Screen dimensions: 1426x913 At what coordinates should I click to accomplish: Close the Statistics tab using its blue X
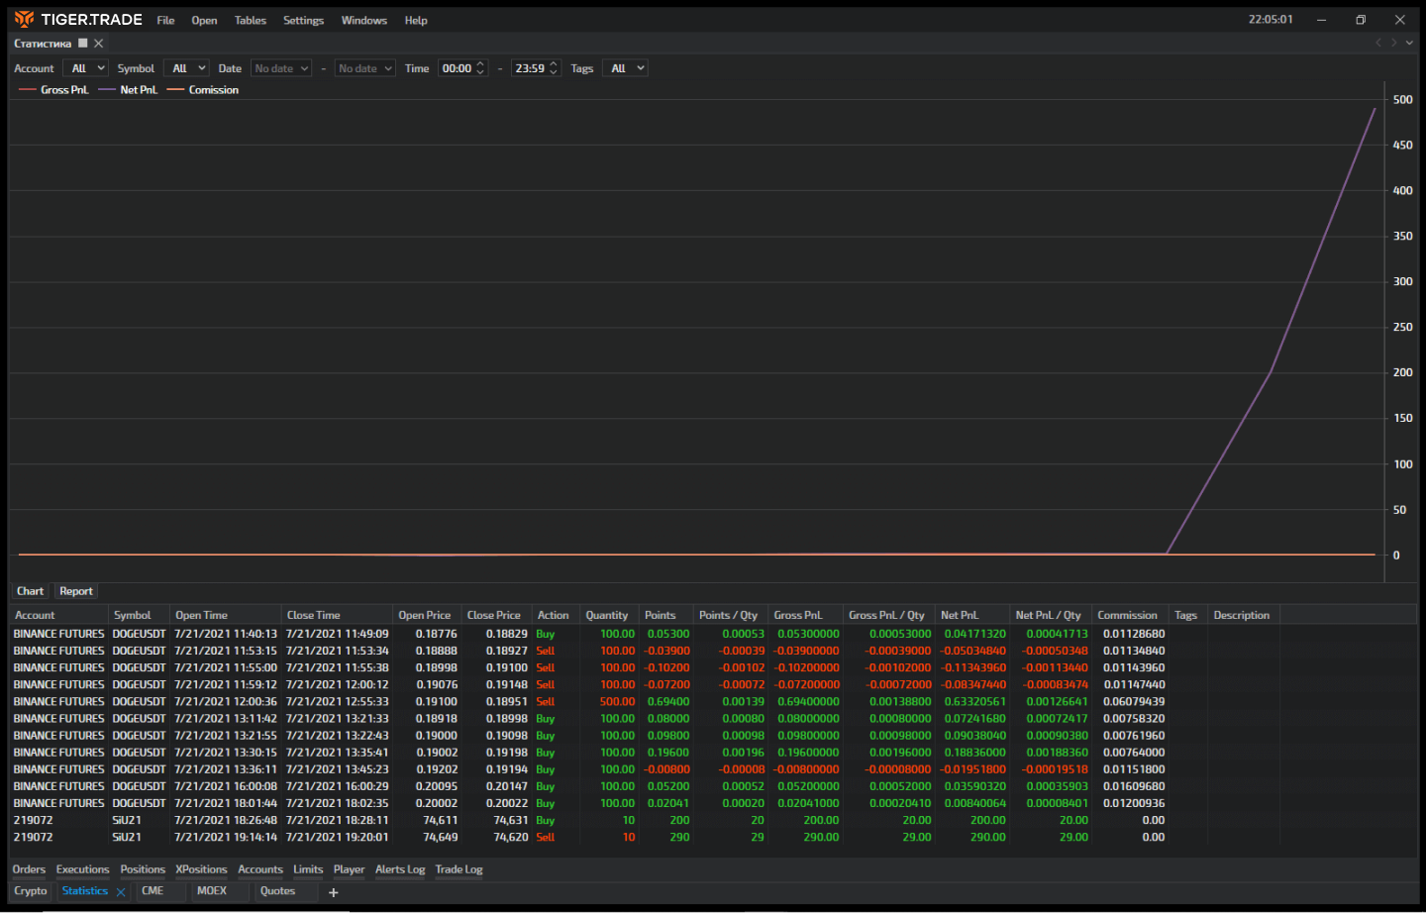click(120, 890)
